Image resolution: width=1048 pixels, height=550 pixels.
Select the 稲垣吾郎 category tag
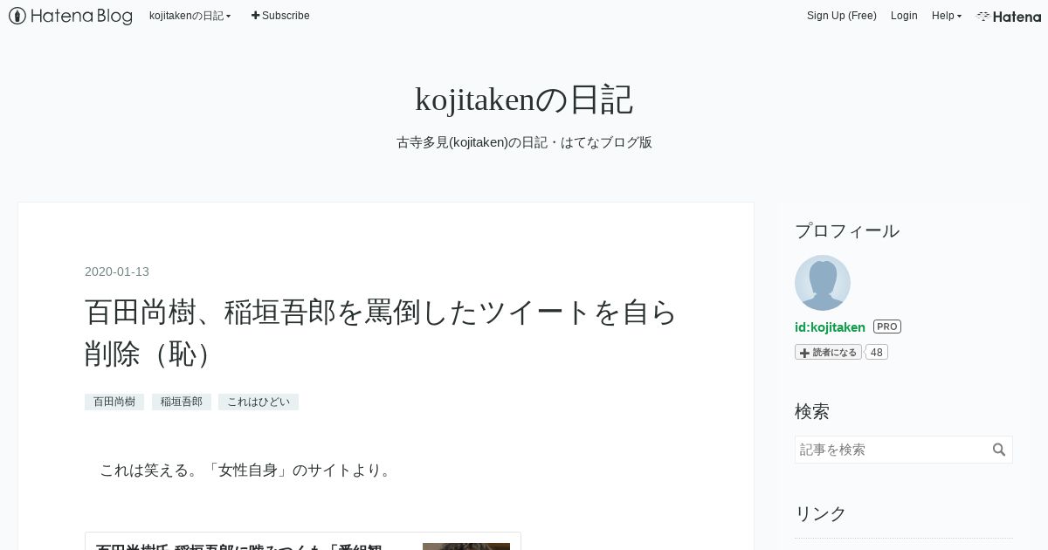tap(182, 402)
